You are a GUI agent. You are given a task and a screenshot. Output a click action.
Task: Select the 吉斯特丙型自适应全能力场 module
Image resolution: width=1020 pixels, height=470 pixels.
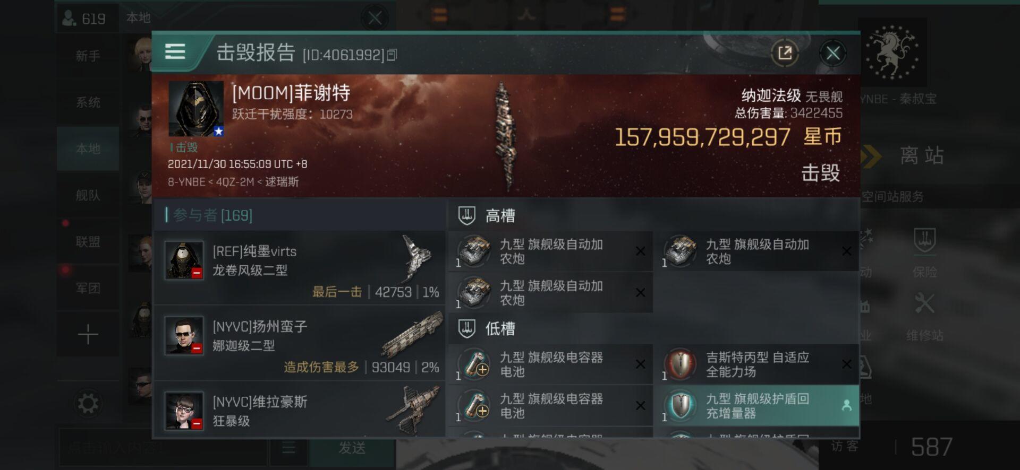click(x=759, y=364)
